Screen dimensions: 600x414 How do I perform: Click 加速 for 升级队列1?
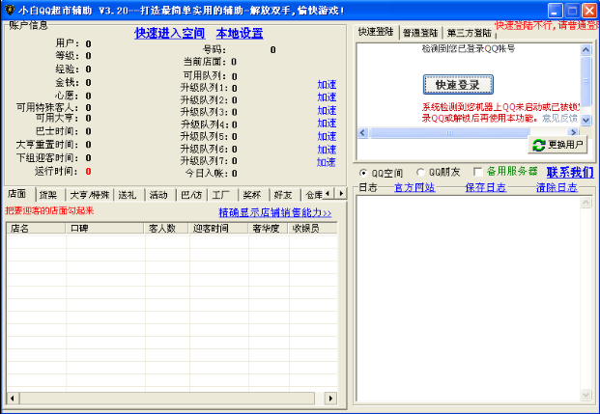(x=327, y=85)
